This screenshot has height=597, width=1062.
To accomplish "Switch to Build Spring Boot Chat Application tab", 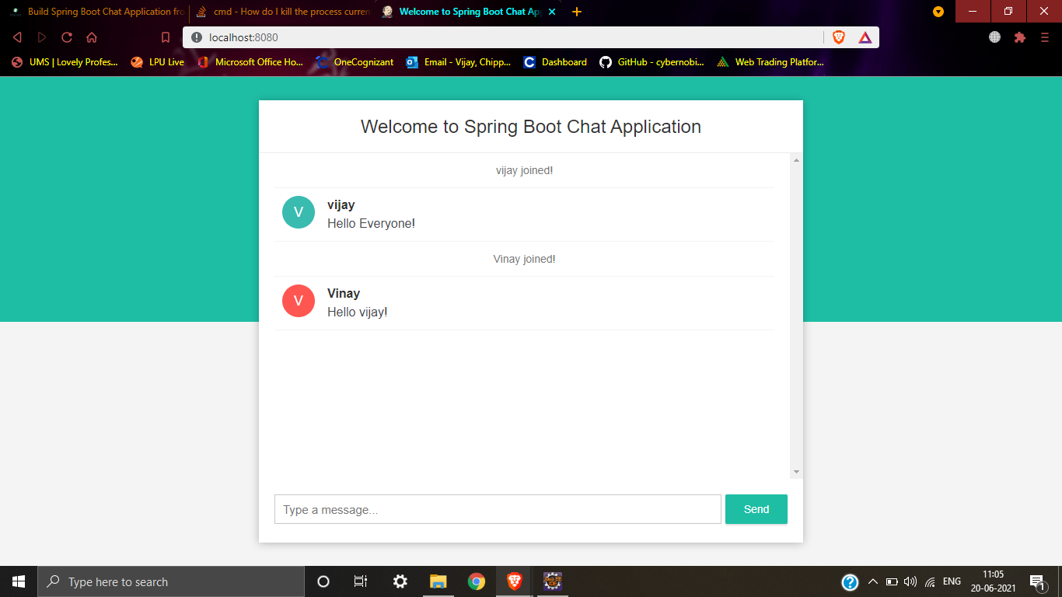I will point(96,12).
